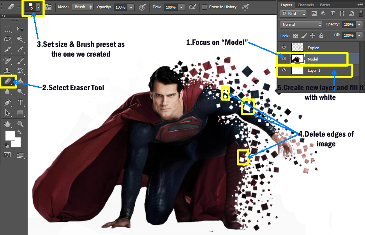
Task: Change the screen mode
Action: [20, 155]
